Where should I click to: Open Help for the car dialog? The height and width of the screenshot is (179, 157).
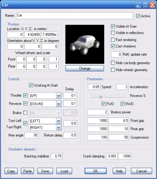[119, 171]
